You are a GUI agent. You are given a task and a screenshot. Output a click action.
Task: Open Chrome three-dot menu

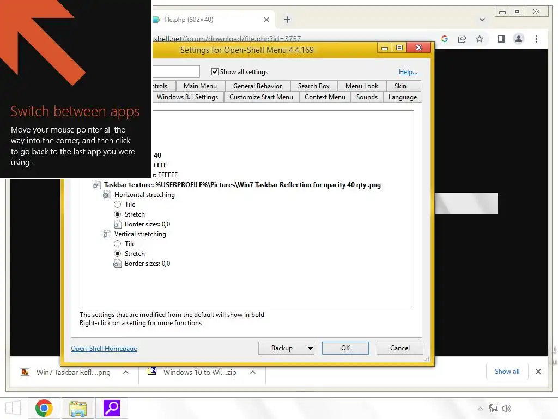(x=536, y=39)
